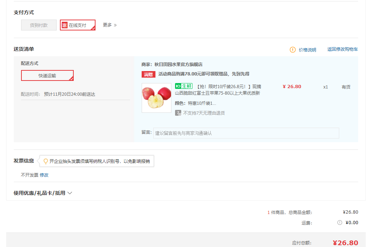Click delivery time 预计11月20日24:00前送达

coord(69,94)
